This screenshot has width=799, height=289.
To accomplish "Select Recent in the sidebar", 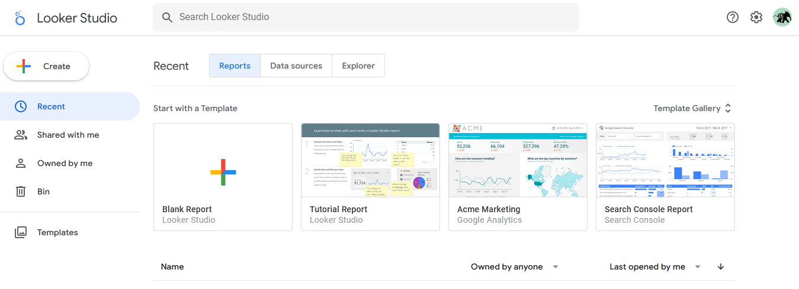I will click(x=70, y=106).
